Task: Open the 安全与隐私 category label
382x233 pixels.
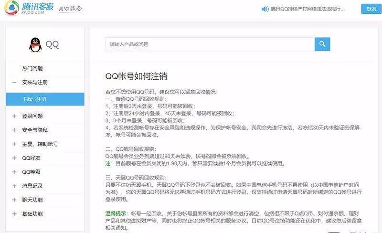Action: pos(35,130)
